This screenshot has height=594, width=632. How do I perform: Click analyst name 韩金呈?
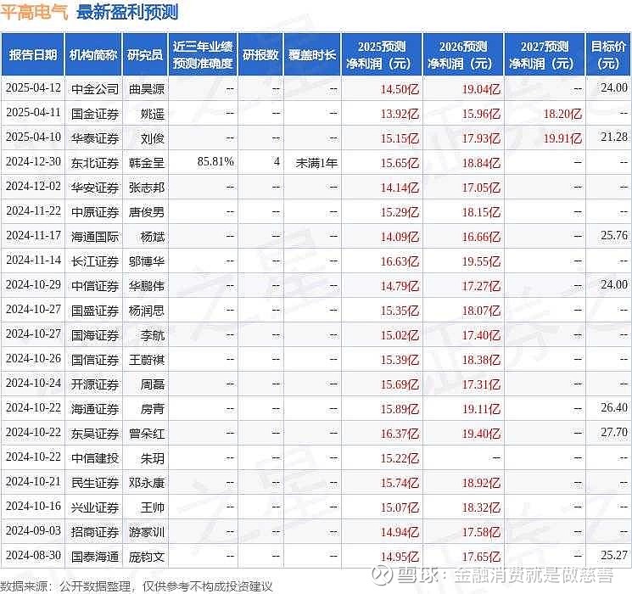tap(147, 163)
